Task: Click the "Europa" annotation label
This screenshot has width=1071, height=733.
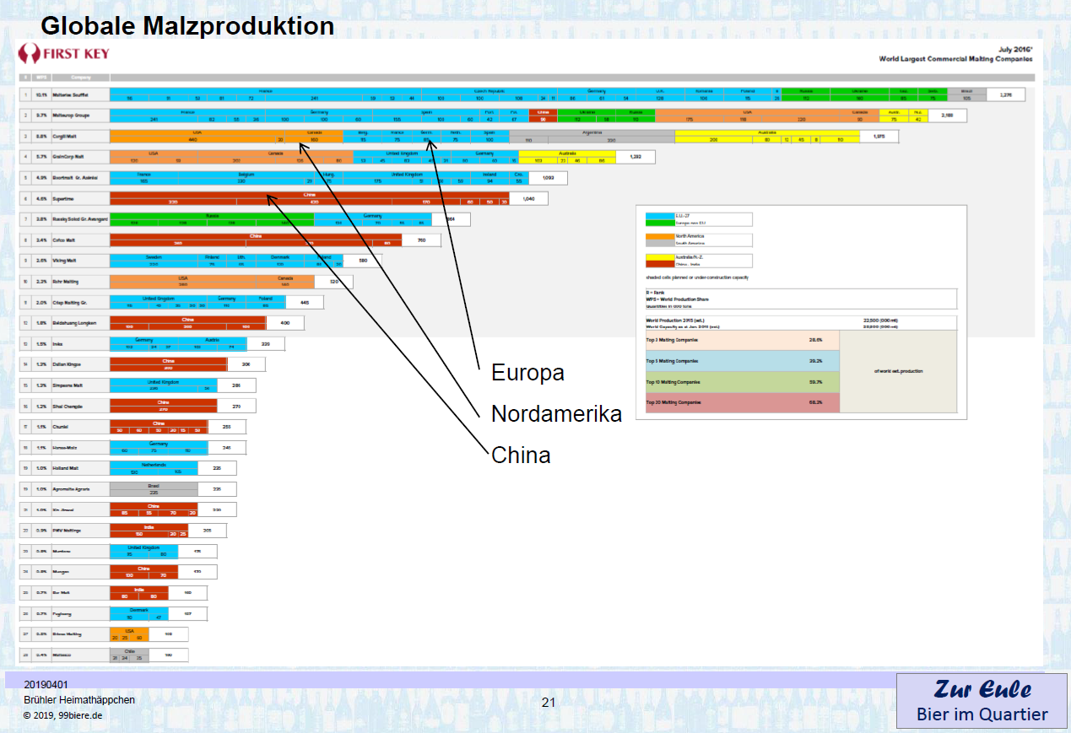Action: point(528,372)
